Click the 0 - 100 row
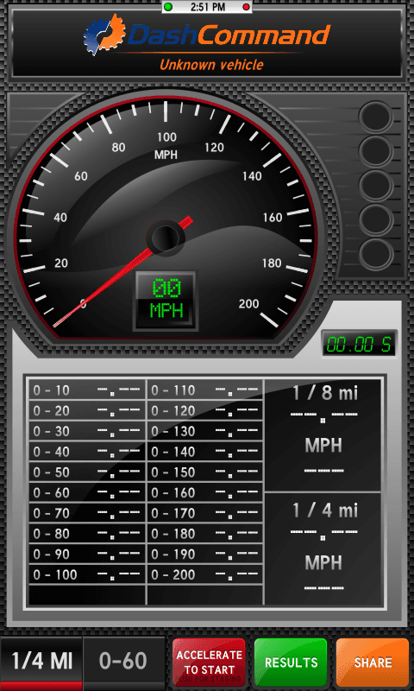Screen dimensions: 414x691 pos(86,574)
